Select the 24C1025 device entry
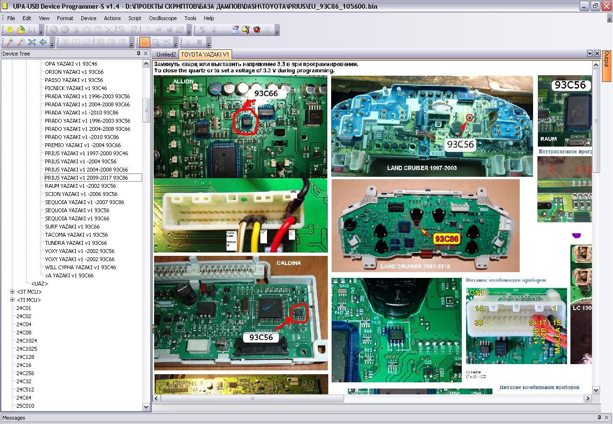 click(27, 349)
